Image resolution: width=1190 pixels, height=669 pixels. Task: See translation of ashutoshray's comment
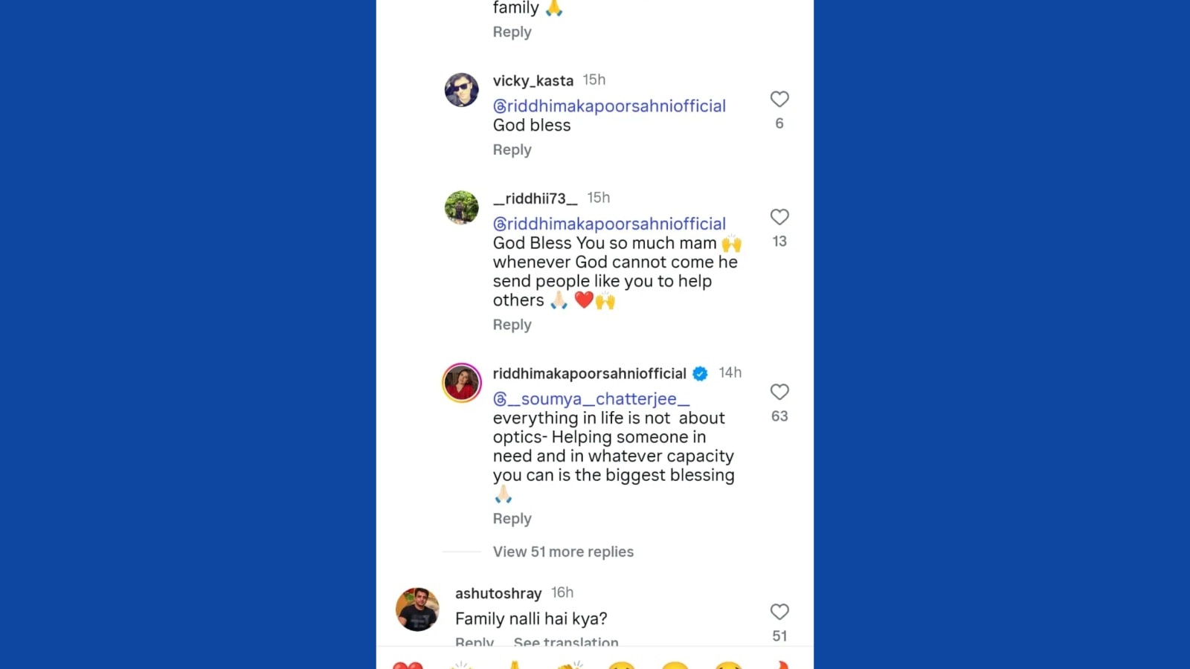point(565,641)
